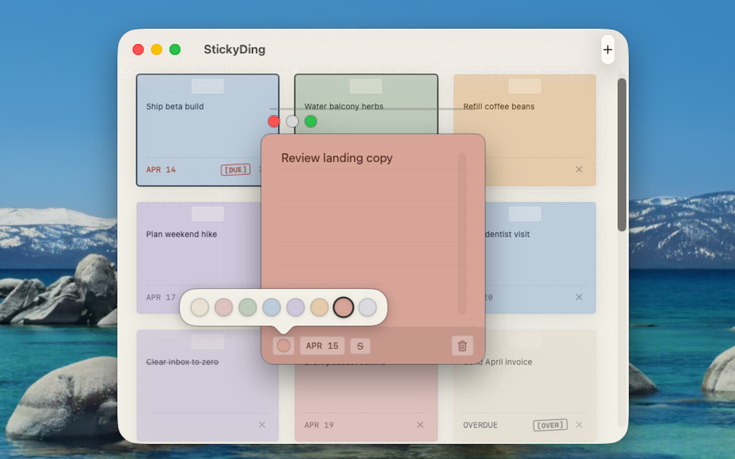Delete the dentist visit note with X
The height and width of the screenshot is (459, 735).
tap(579, 297)
